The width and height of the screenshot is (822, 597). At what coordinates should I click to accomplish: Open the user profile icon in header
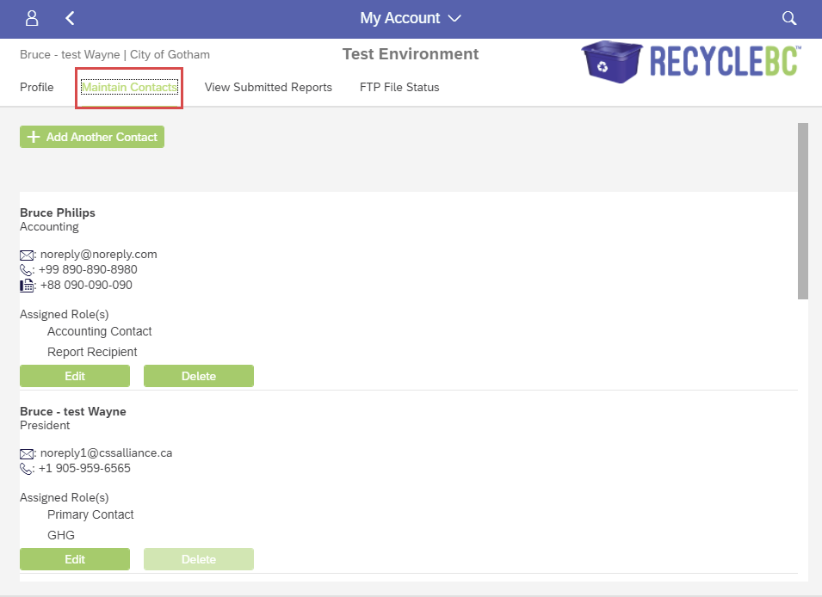coord(32,18)
